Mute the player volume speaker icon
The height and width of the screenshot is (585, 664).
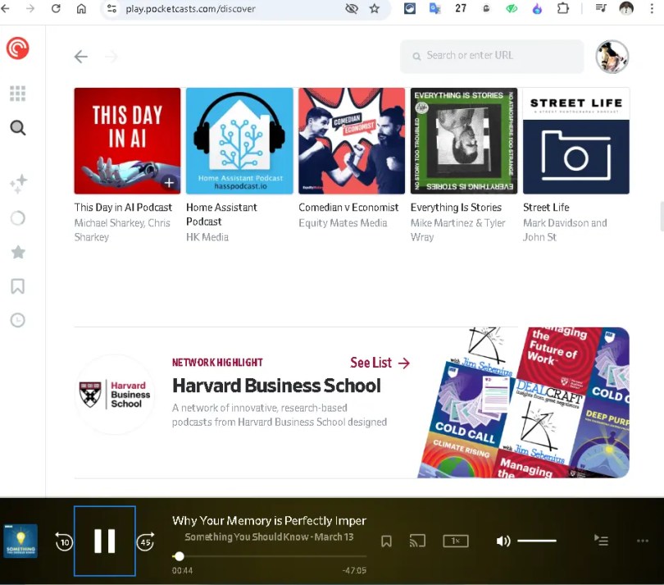pos(503,541)
